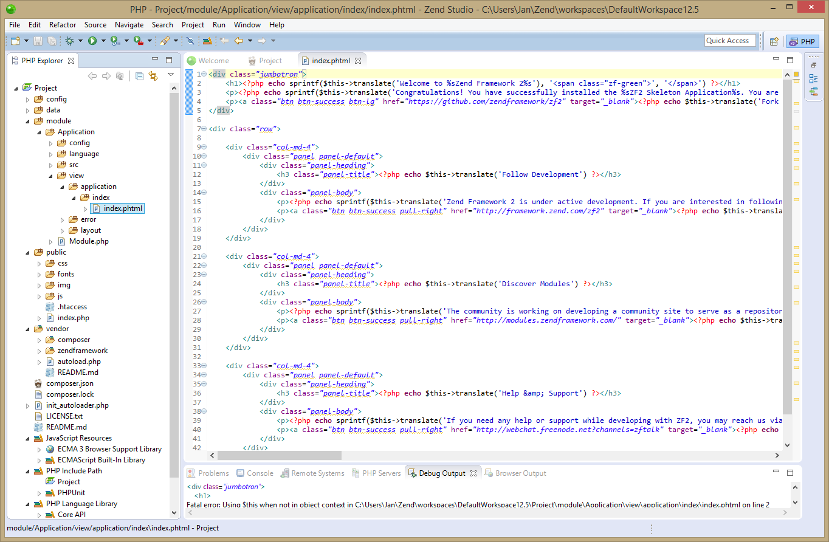The height and width of the screenshot is (542, 829).
Task: Toggle code folding at line 33
Action: coord(204,366)
